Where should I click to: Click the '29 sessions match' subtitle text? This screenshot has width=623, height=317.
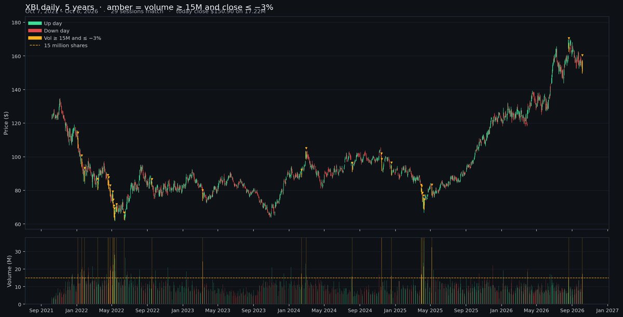(x=137, y=11)
